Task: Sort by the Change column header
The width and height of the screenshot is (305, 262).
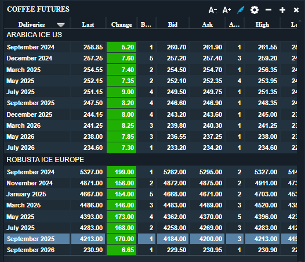Action: [x=121, y=24]
